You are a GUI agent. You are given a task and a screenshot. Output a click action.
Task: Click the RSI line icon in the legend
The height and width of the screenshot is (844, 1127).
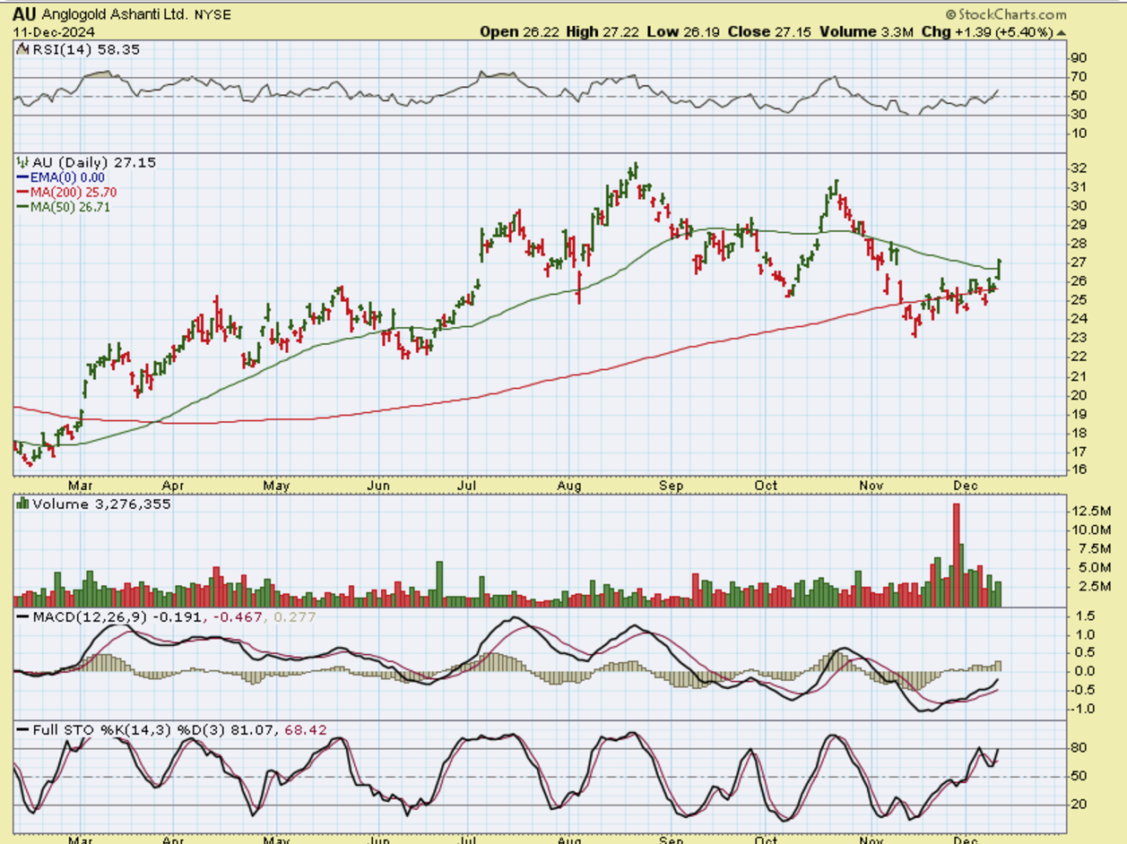point(22,50)
